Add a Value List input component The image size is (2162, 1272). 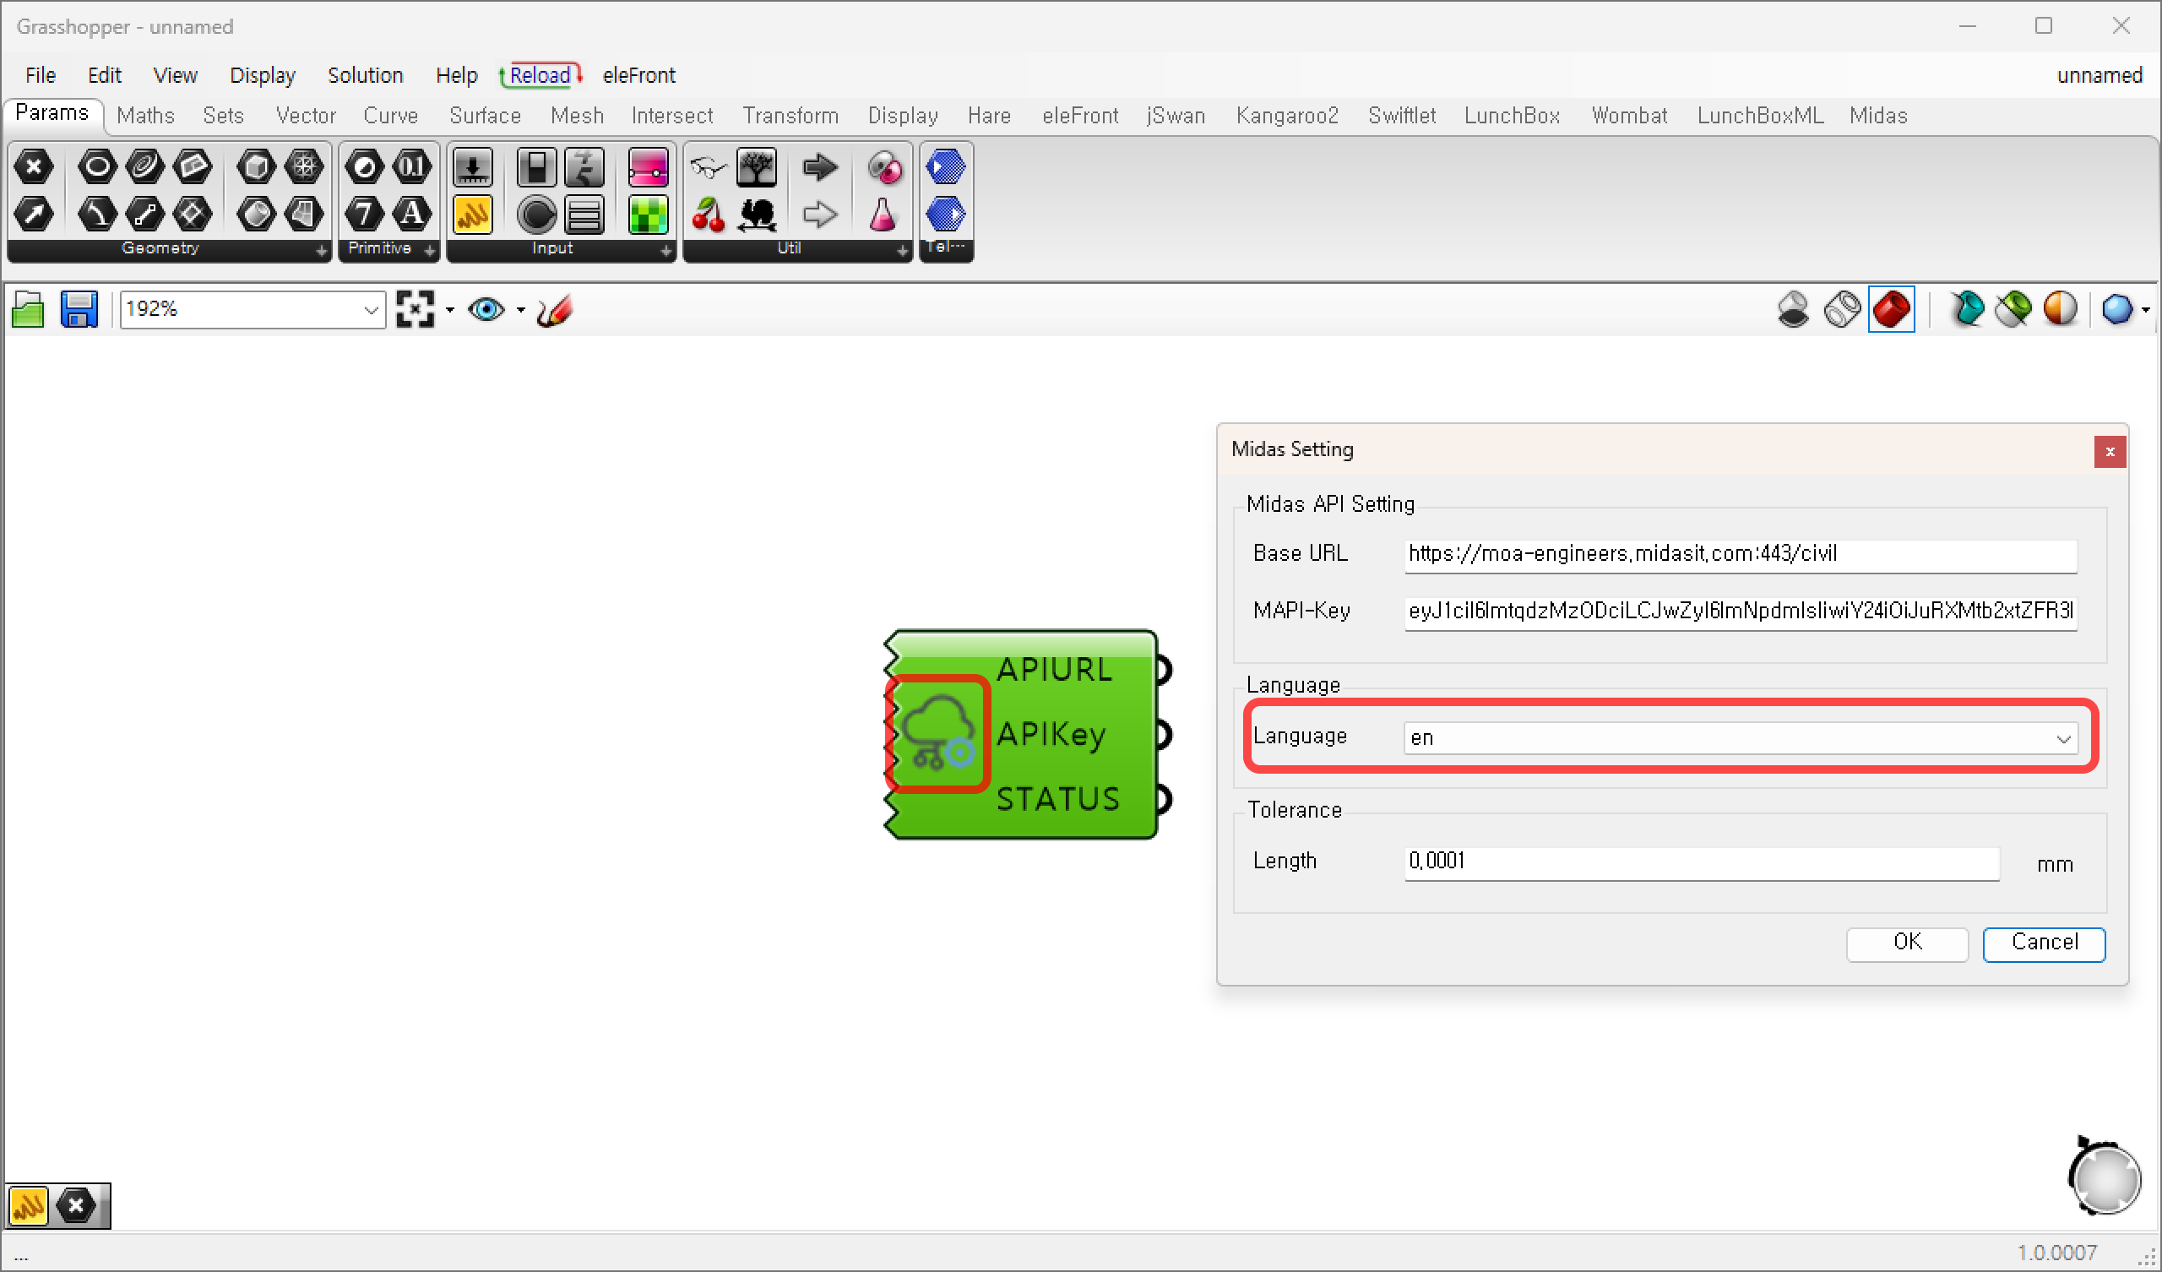[585, 215]
